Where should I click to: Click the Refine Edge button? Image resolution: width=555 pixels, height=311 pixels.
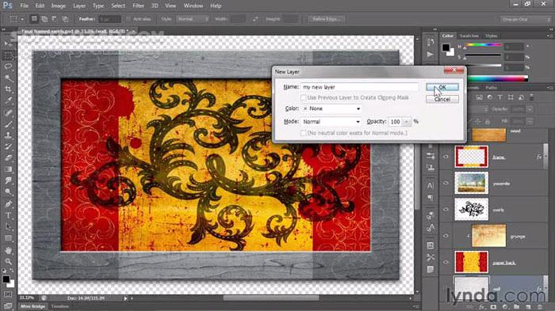(x=327, y=19)
